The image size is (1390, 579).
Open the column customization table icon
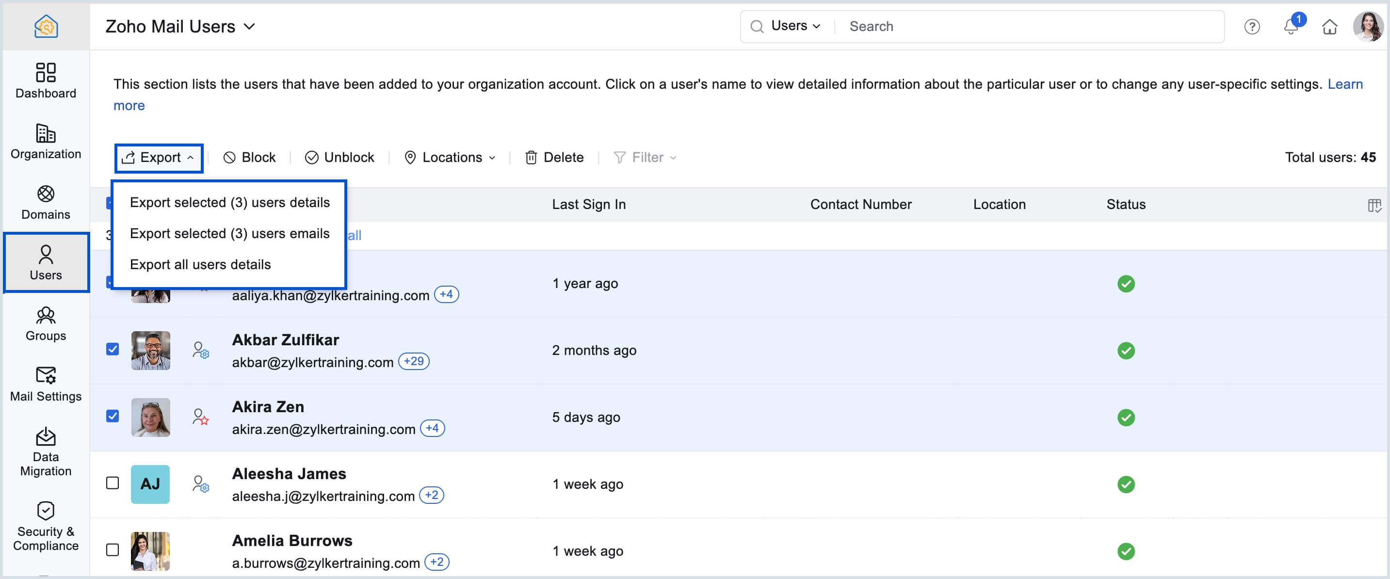pos(1374,205)
